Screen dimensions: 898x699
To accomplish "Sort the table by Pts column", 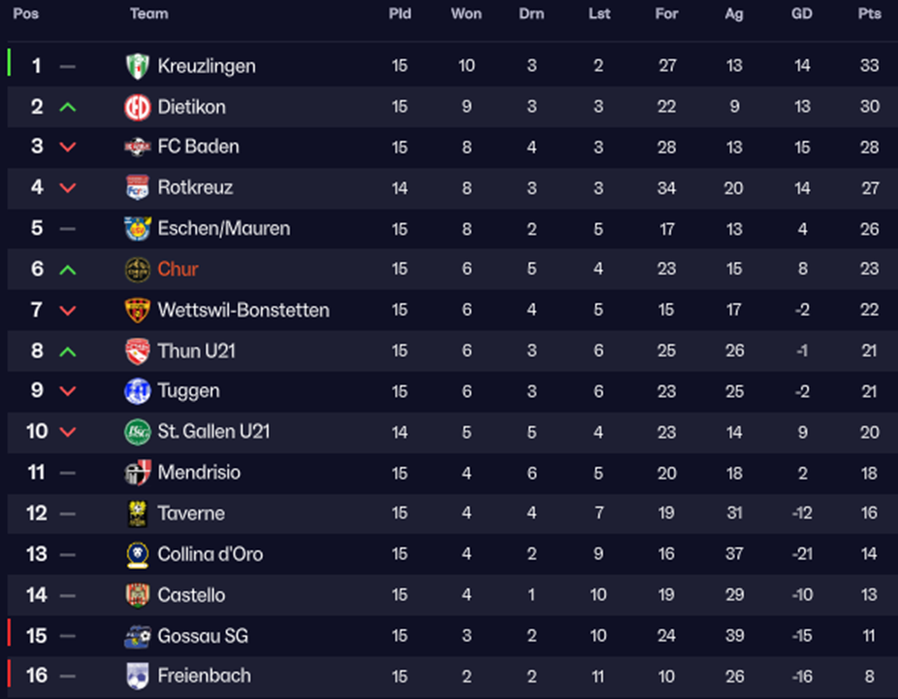I will pos(869,14).
